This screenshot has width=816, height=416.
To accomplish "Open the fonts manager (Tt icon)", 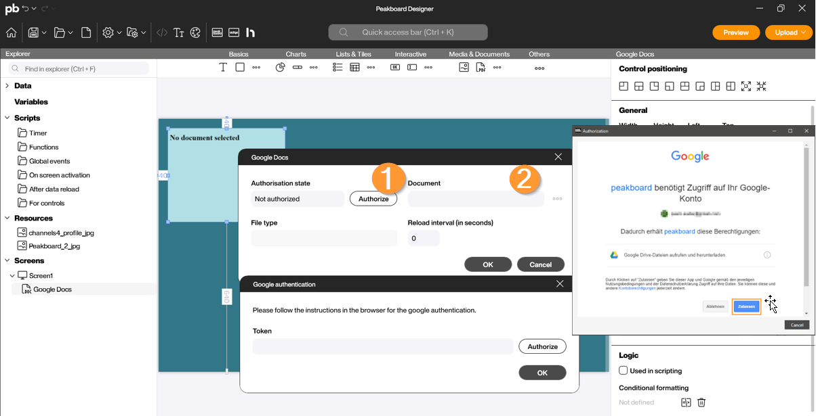I will coord(179,32).
